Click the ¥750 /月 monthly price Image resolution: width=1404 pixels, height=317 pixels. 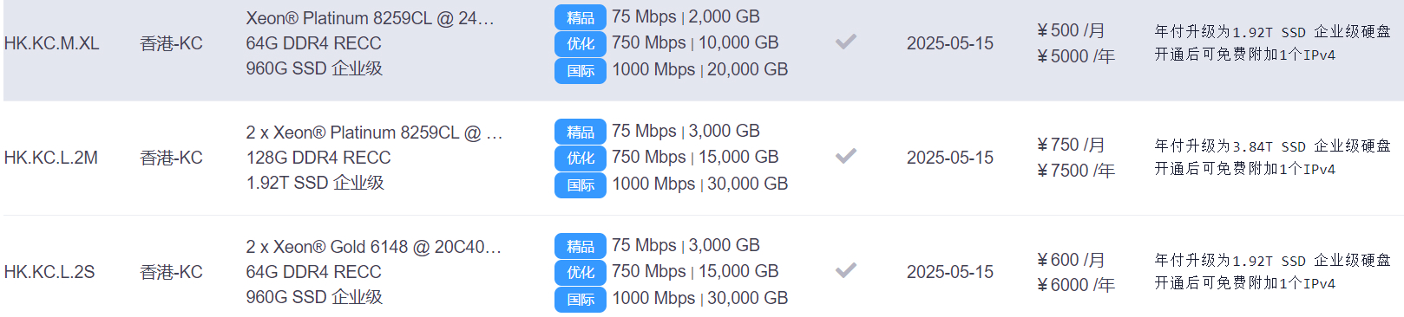point(1071,145)
